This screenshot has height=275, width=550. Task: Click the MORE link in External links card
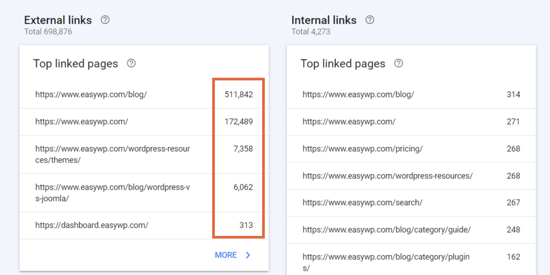(x=226, y=255)
